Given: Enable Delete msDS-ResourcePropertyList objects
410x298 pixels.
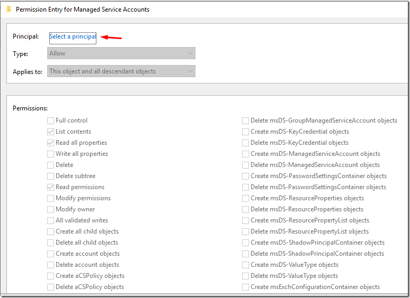Looking at the screenshot, I should (245, 231).
